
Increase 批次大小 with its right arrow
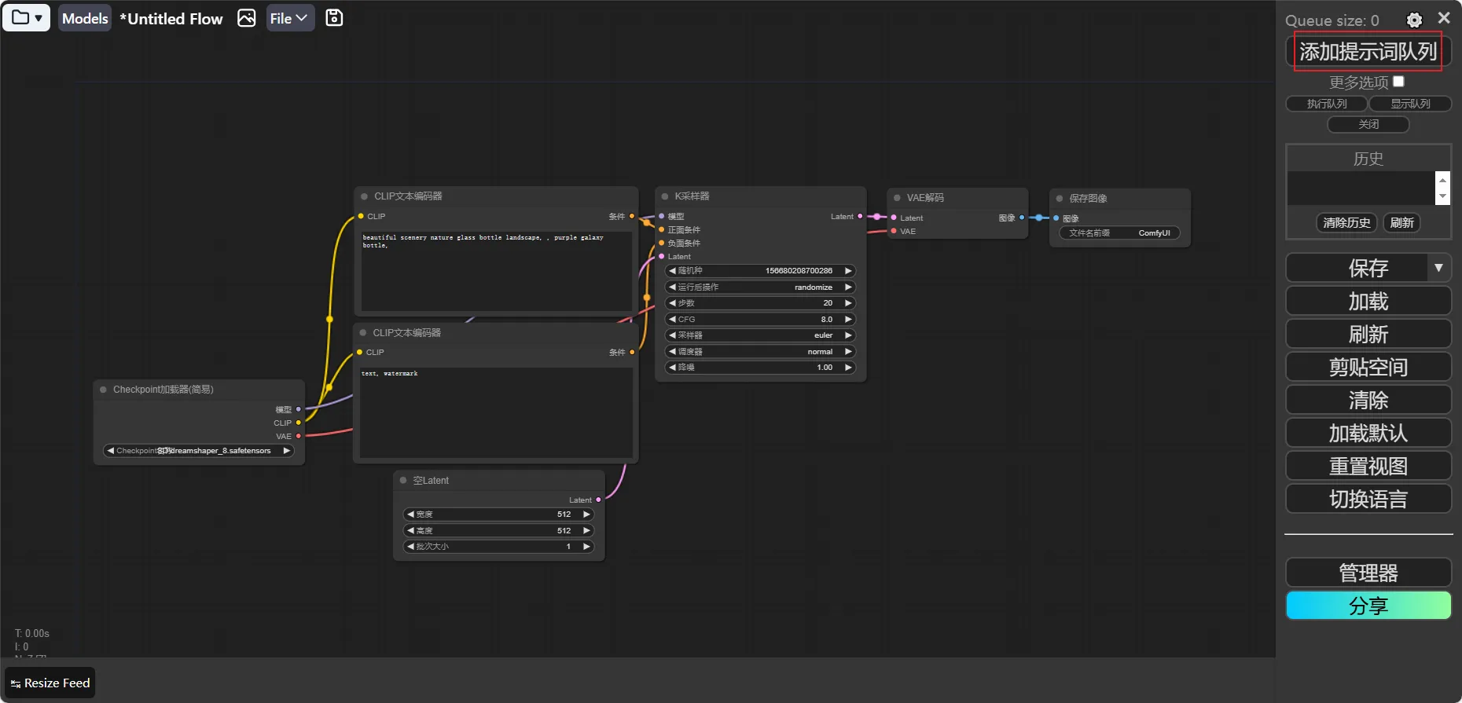[x=586, y=547]
